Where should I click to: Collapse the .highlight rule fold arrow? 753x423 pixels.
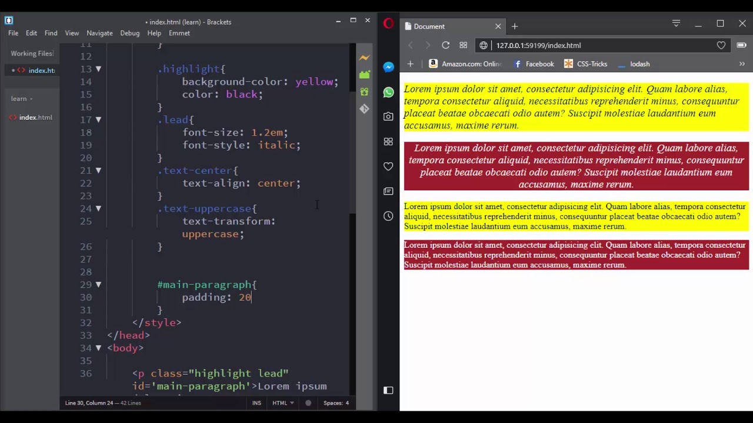click(98, 69)
